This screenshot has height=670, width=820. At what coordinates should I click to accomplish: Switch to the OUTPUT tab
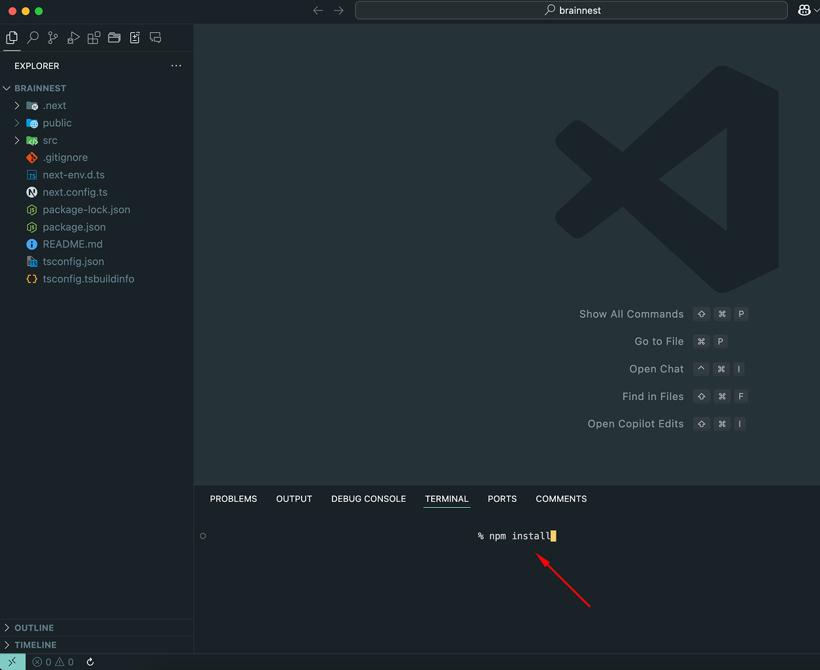pyautogui.click(x=294, y=499)
